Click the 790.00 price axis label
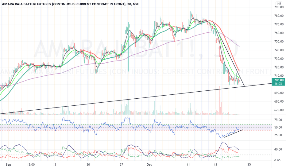The image size is (286, 168). [x=279, y=7]
